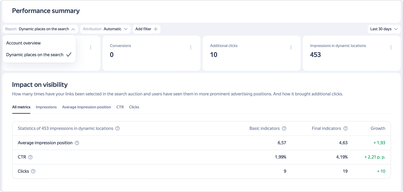Click the help icon beside the CTR row
The width and height of the screenshot is (403, 192).
30,157
